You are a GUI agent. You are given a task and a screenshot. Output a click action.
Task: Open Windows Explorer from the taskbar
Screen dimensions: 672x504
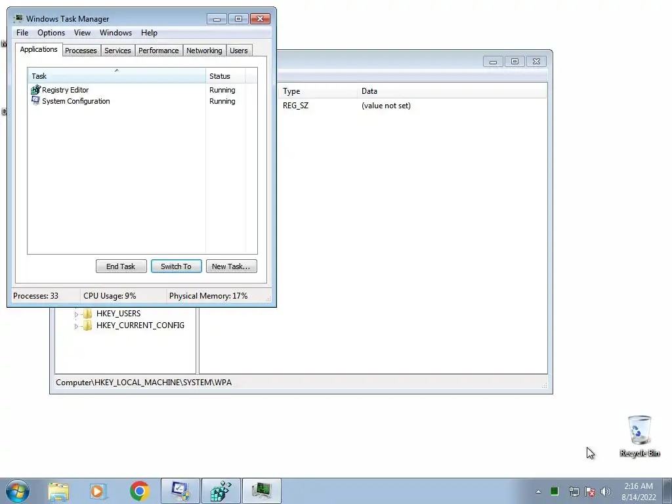tap(58, 492)
